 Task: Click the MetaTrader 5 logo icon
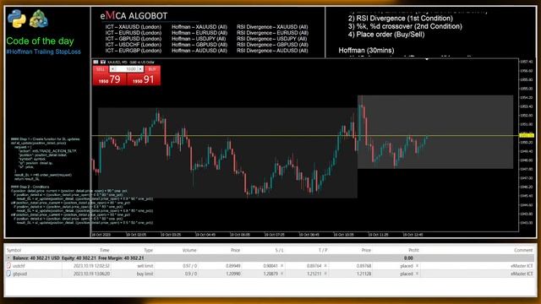click(x=39, y=19)
